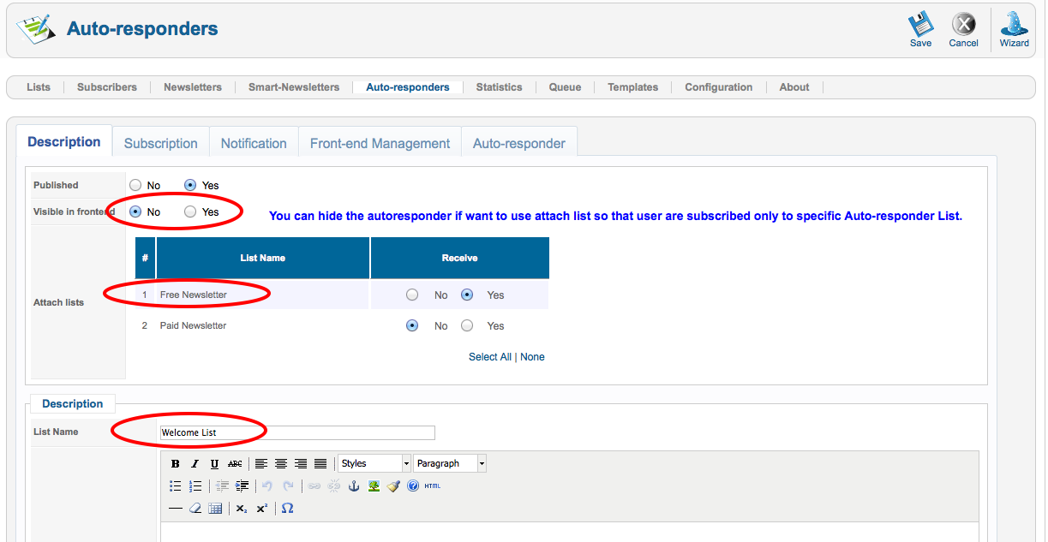Insert an anchor with anchor icon
Viewport: 1048px width, 542px height.
(354, 485)
